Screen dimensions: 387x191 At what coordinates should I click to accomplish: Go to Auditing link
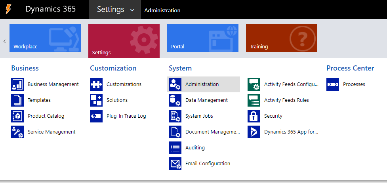[195, 147]
